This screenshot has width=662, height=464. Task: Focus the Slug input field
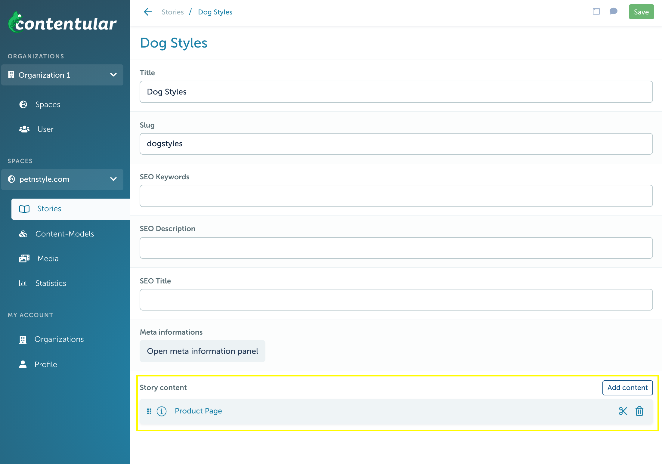point(396,144)
